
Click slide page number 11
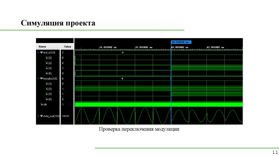275,152
